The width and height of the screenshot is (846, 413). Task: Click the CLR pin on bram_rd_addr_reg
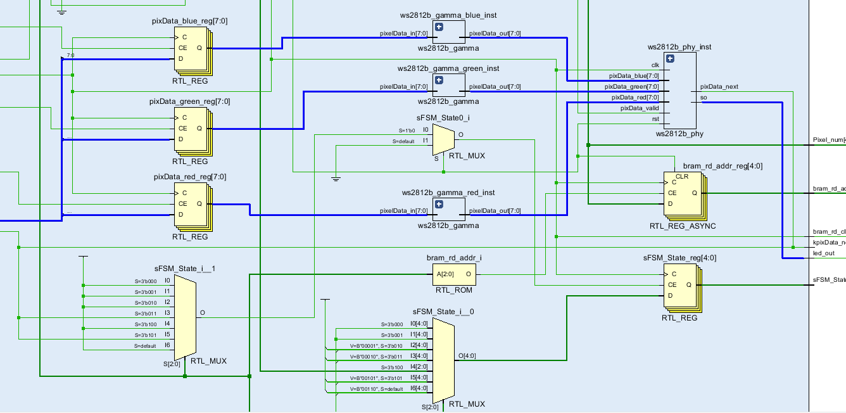click(x=682, y=177)
